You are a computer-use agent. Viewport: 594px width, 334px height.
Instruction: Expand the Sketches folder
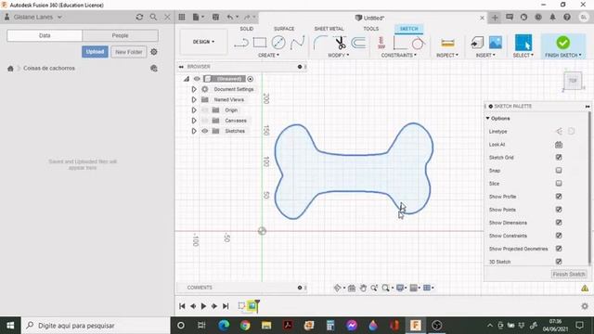click(194, 131)
